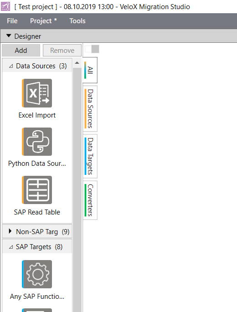The height and width of the screenshot is (312, 237).
Task: Open the File menu
Action: pos(12,21)
